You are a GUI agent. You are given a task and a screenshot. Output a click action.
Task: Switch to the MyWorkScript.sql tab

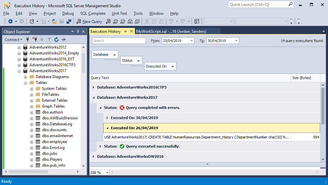pyautogui.click(x=171, y=31)
